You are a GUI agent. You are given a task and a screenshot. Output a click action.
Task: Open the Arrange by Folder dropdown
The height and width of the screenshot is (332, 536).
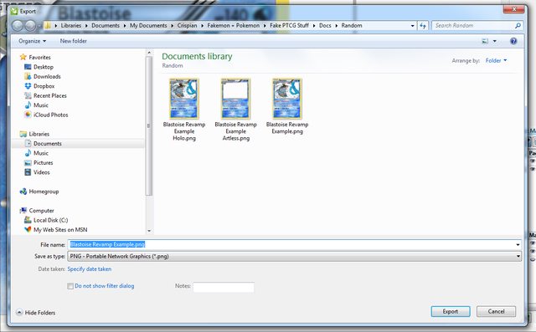[496, 60]
